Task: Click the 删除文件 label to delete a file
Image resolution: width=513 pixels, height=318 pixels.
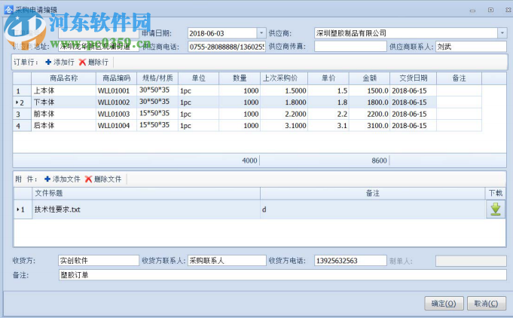Action: (108, 179)
